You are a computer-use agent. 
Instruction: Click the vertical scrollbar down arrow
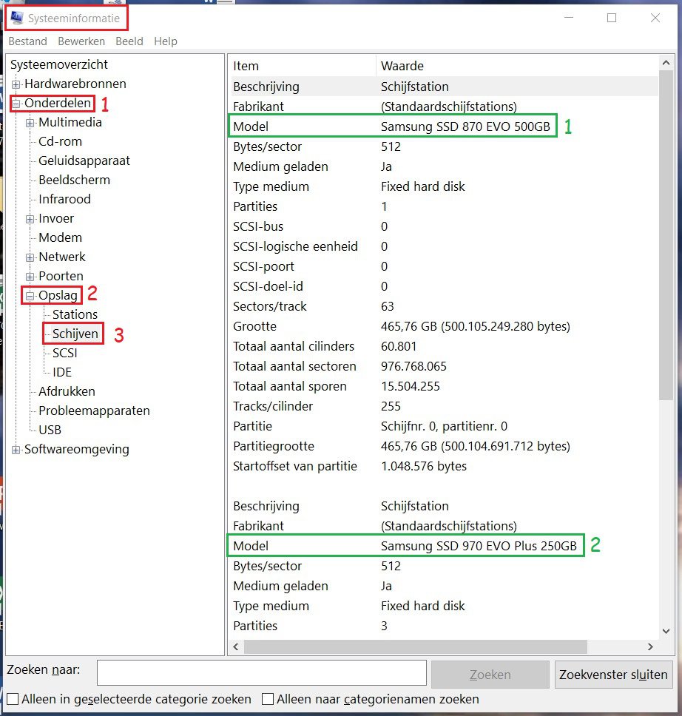coord(666,632)
